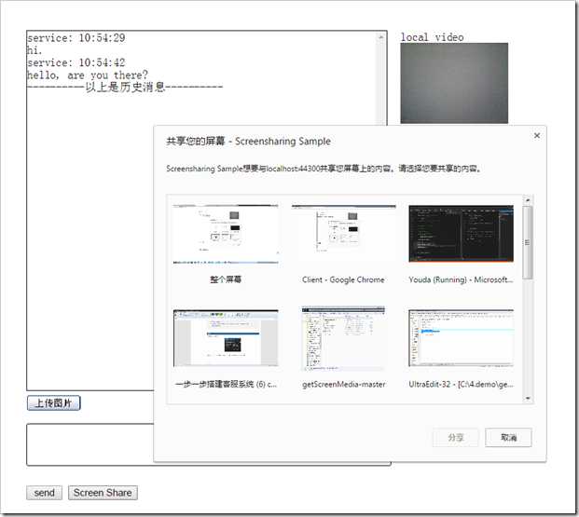This screenshot has height=517, width=579.
Task: Click the dialog list scroll up arrow
Action: click(528, 200)
